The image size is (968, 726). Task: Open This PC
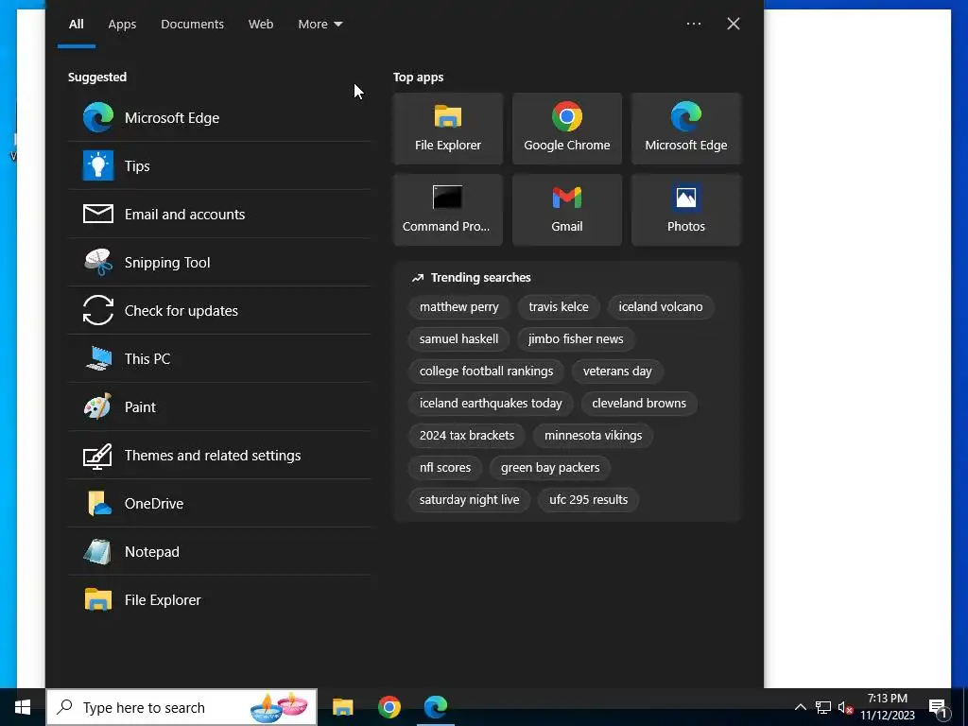click(x=219, y=358)
